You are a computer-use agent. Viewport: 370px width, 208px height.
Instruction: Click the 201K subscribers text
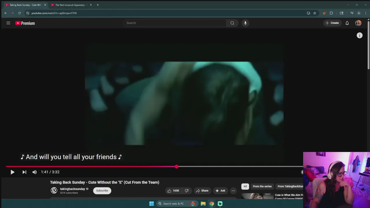[69, 193]
